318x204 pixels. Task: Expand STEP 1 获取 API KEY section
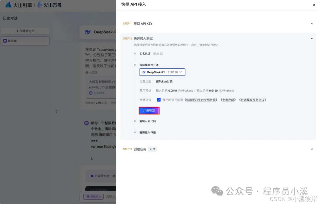[x=312, y=24]
